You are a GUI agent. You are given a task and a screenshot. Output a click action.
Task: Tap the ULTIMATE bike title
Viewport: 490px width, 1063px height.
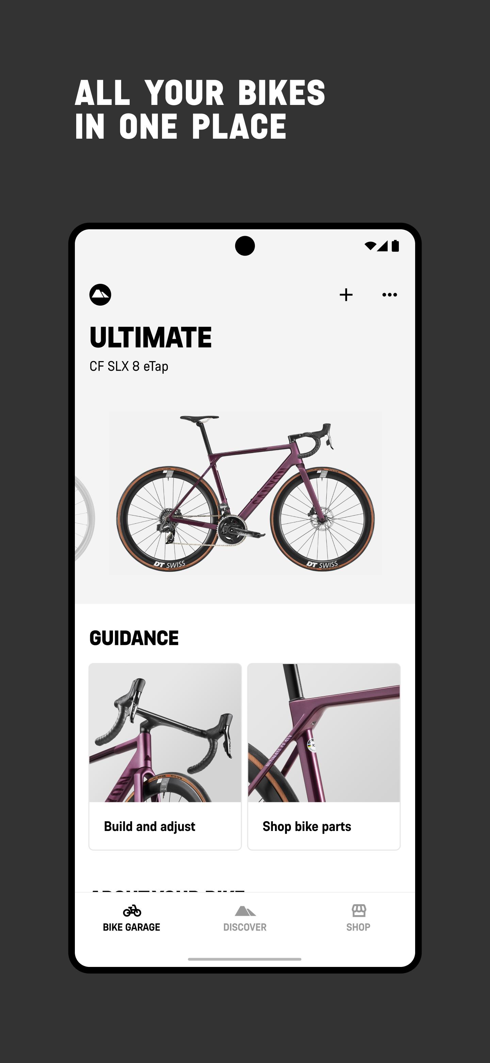click(150, 338)
